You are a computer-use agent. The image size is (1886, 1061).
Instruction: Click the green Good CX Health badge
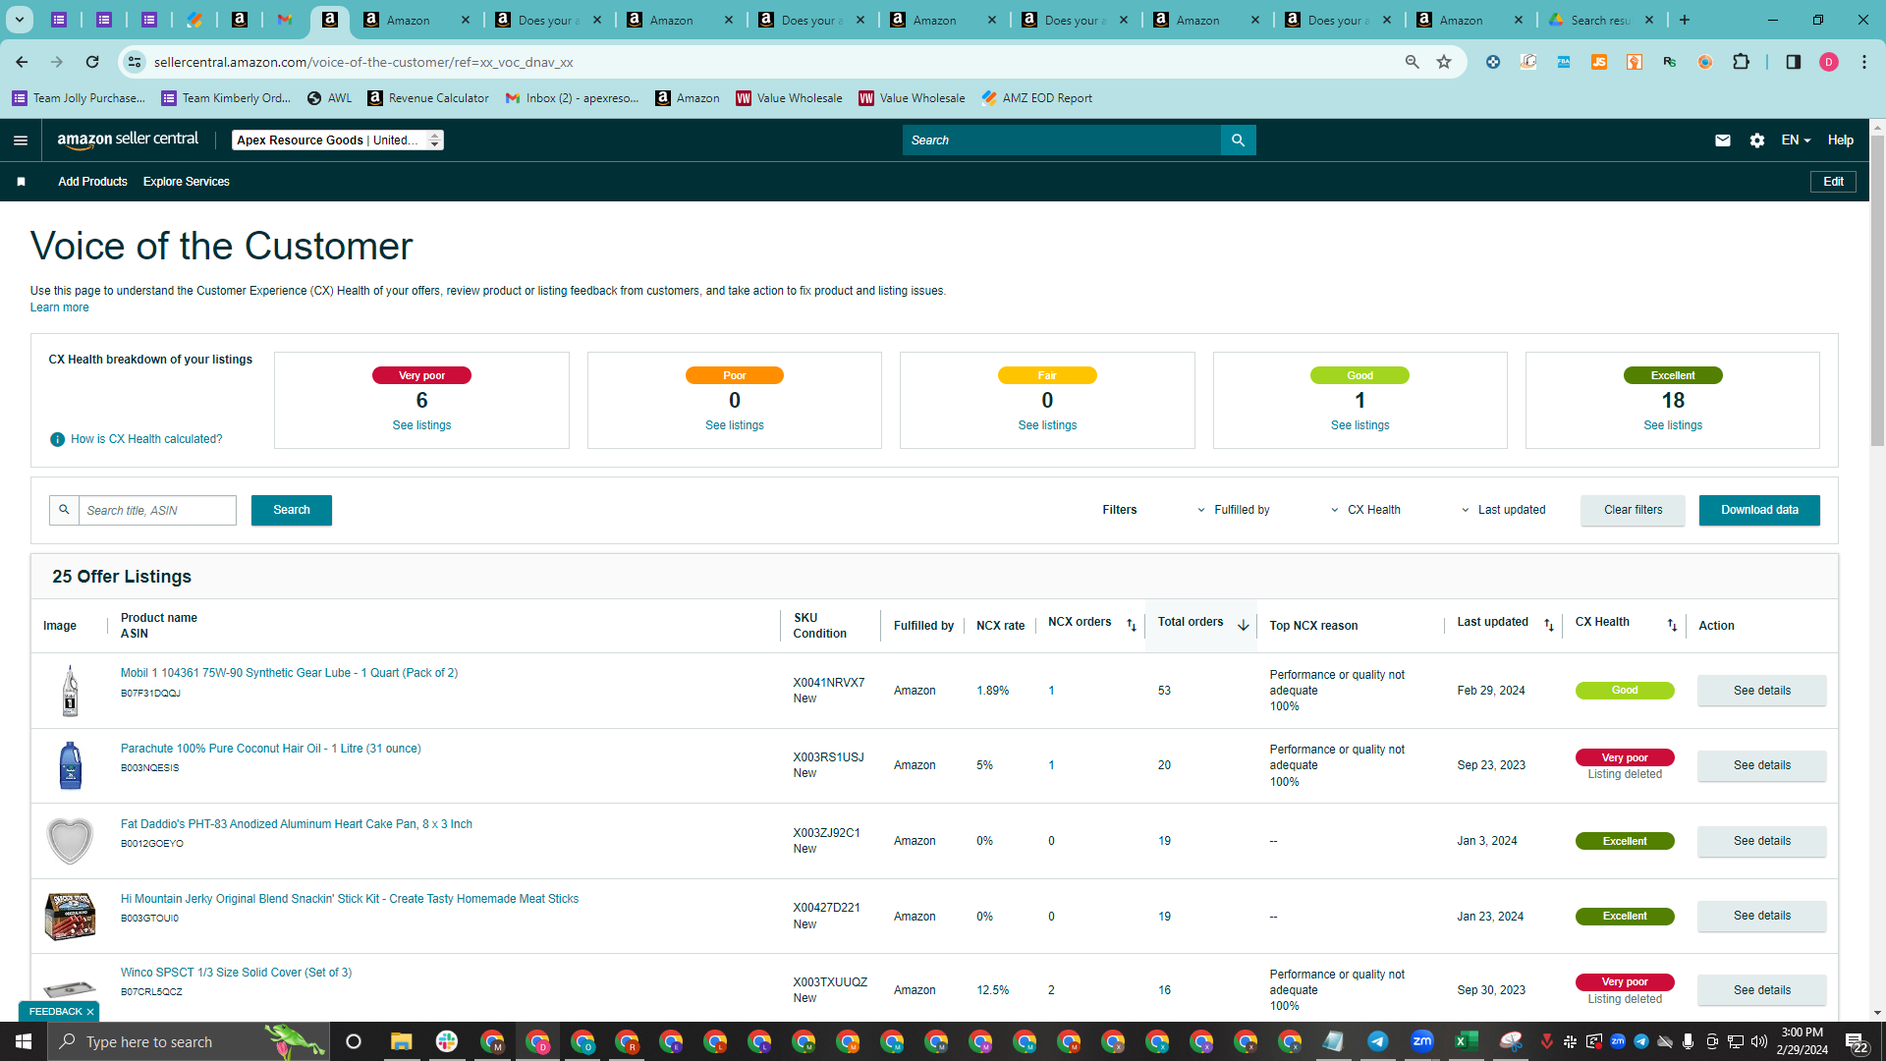[1625, 691]
